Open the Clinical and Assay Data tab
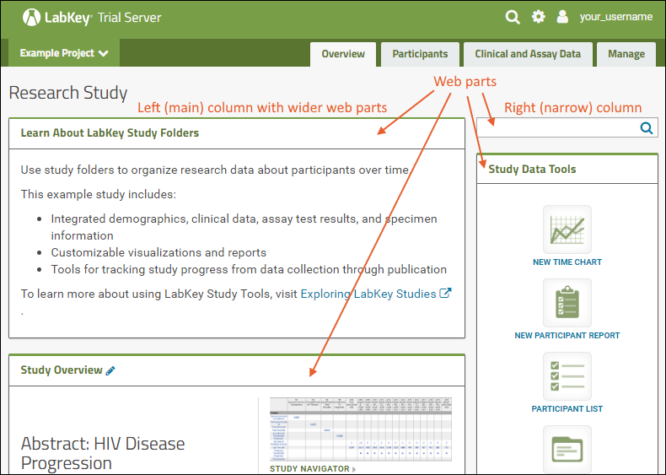This screenshot has height=475, width=666. (x=528, y=55)
